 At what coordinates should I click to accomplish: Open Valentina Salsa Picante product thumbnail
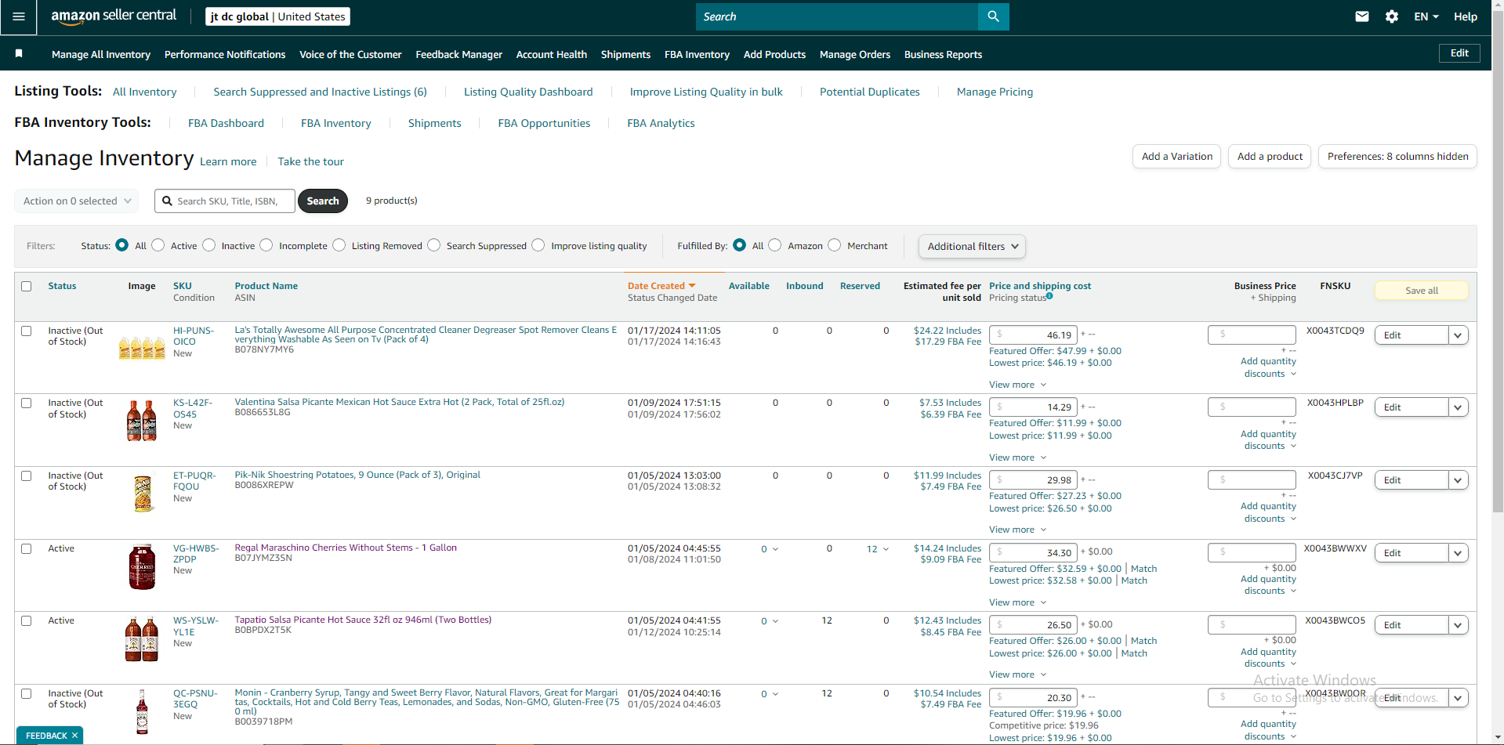[x=142, y=420]
